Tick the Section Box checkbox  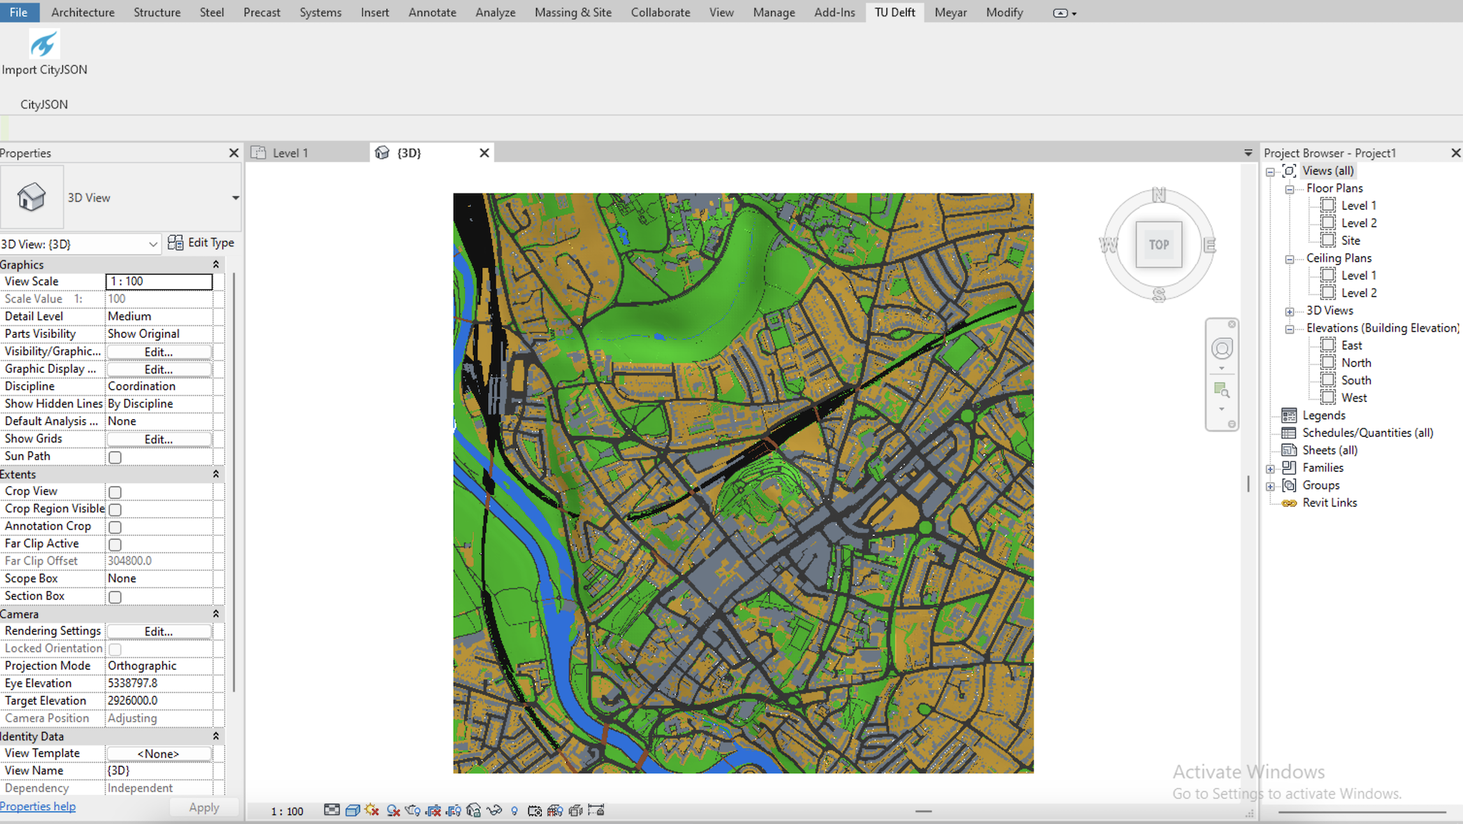115,597
